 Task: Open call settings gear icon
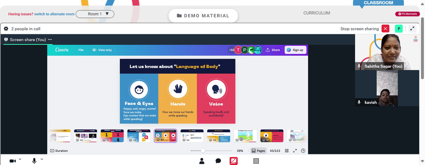click(x=6, y=29)
